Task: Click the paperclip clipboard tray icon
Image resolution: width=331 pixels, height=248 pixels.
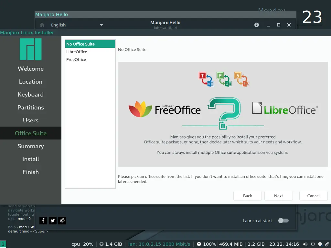Action: click(x=327, y=244)
